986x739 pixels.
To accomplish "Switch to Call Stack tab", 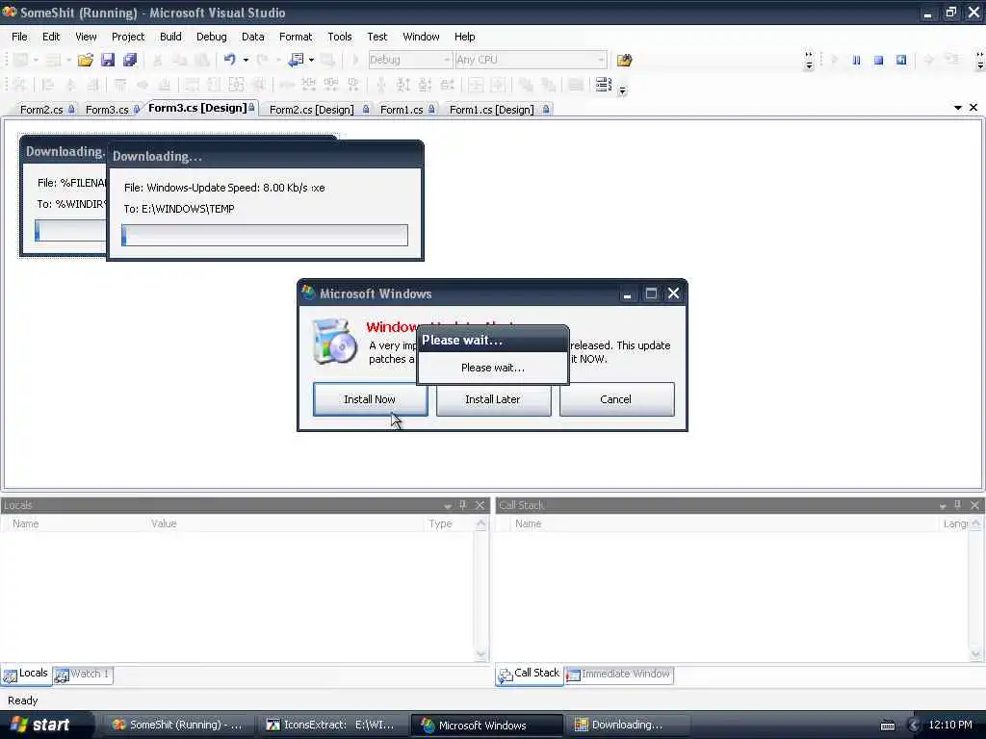I will [x=529, y=674].
